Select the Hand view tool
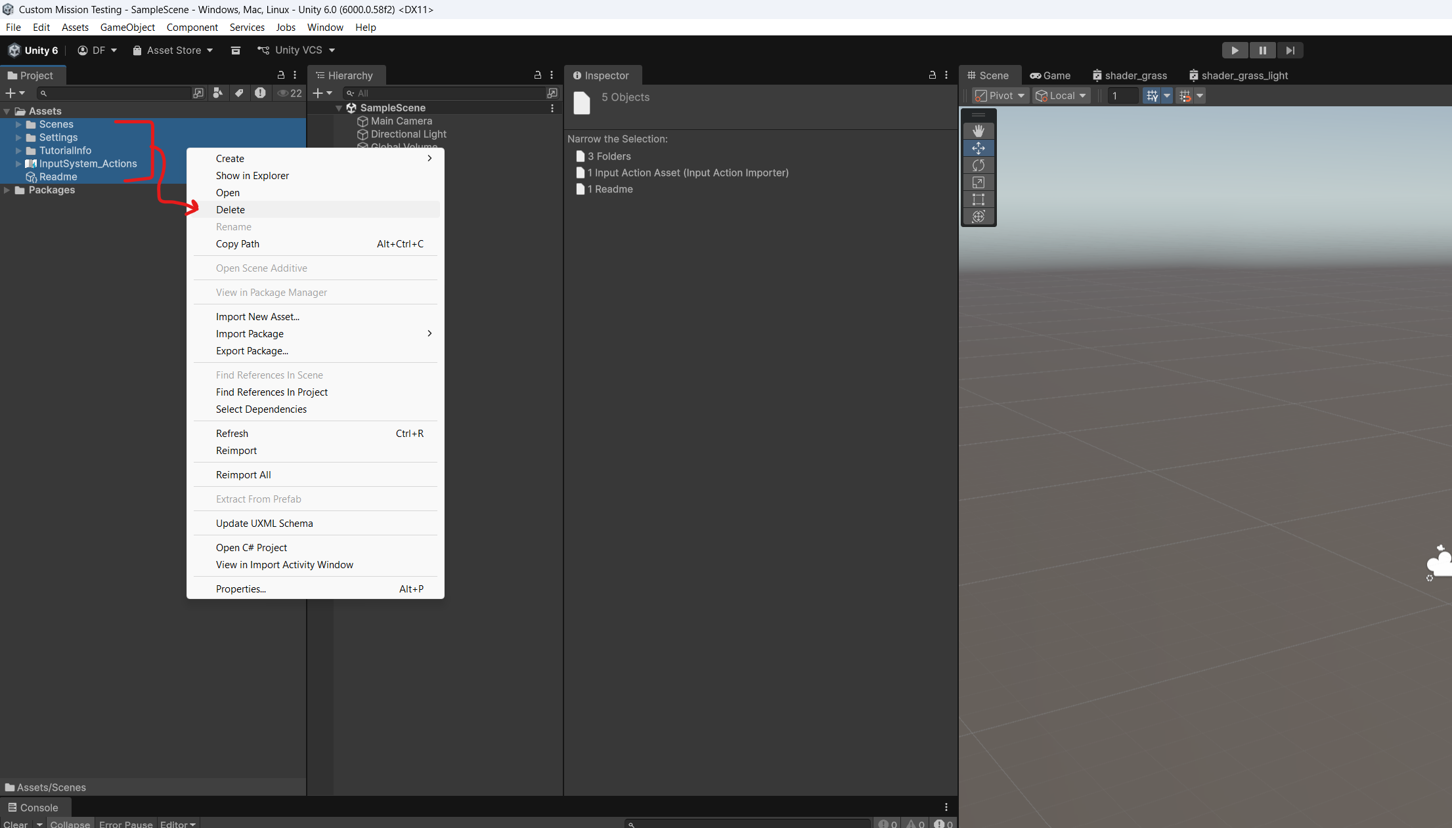Viewport: 1452px width, 828px height. tap(979, 131)
